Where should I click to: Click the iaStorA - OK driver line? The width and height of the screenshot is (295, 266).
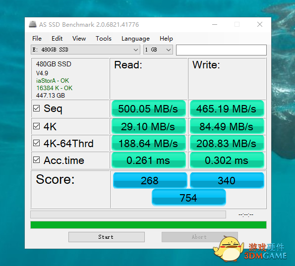point(53,81)
